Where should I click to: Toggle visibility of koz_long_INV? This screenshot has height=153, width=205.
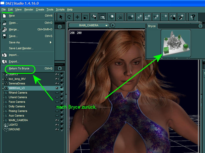click(57, 79)
